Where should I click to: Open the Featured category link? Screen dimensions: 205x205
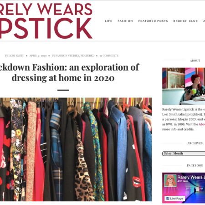[x=87, y=56]
